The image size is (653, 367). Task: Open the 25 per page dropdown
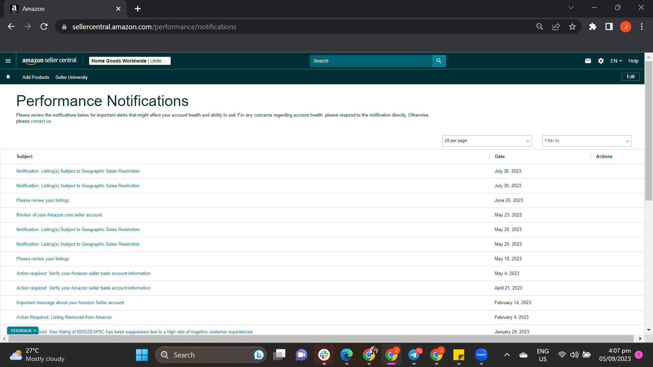point(487,141)
